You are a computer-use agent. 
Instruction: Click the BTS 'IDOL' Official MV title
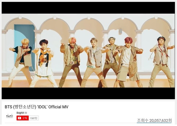(x=37, y=107)
